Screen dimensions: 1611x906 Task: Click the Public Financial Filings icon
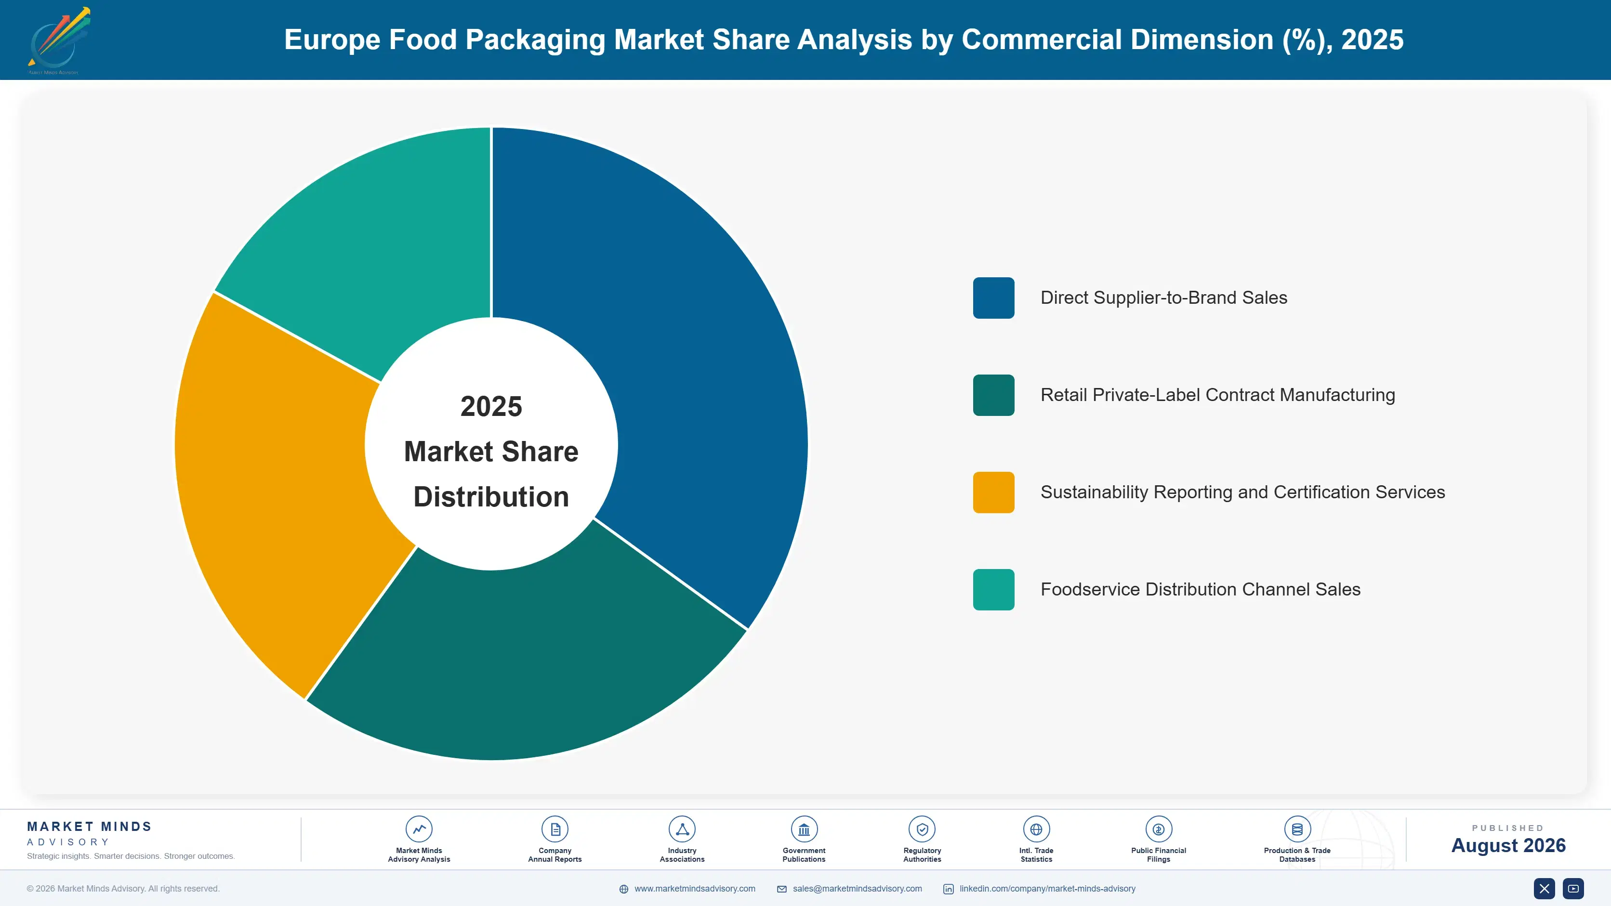[x=1158, y=829]
